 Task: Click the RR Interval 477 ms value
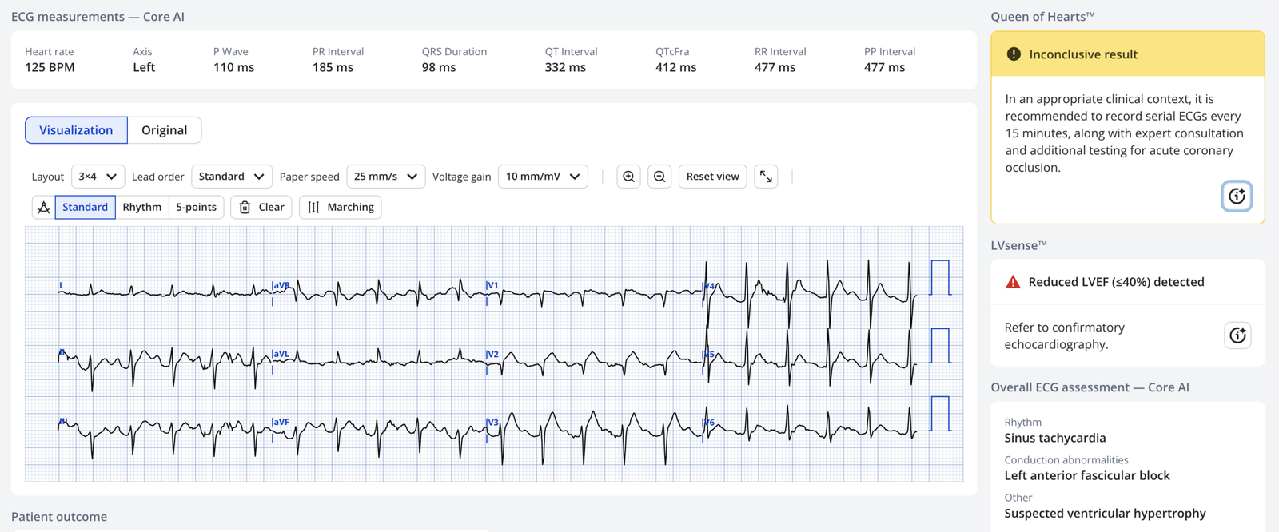click(775, 67)
